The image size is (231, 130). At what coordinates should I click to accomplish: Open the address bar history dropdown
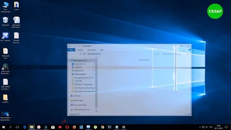click(x=155, y=54)
